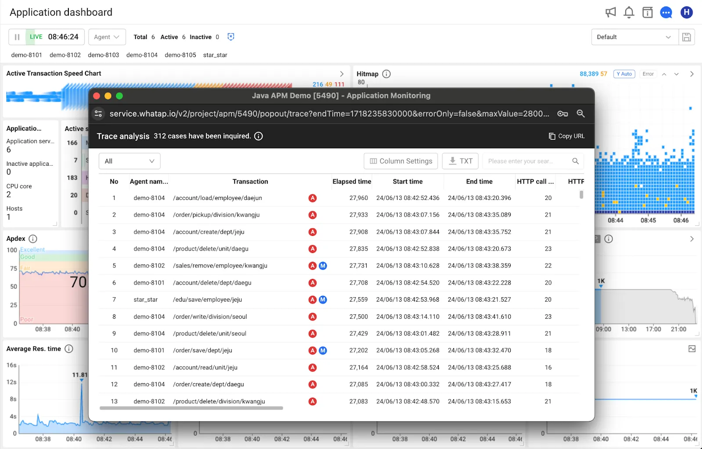Click the M badge on /order/save/dept/jeju row
The height and width of the screenshot is (449, 702).
(x=323, y=351)
